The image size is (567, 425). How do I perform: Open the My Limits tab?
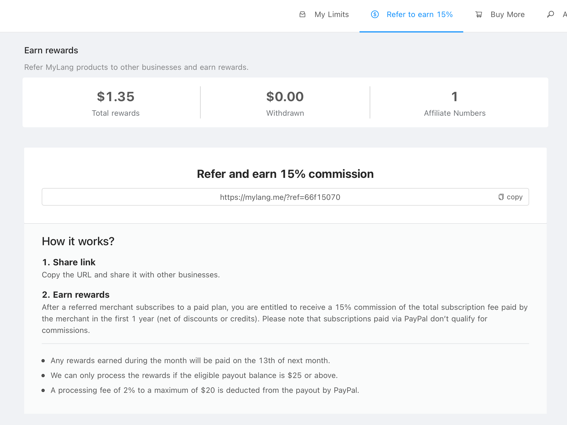coord(332,14)
